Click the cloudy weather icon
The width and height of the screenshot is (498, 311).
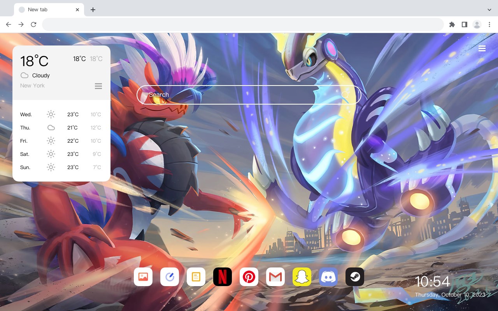(25, 75)
